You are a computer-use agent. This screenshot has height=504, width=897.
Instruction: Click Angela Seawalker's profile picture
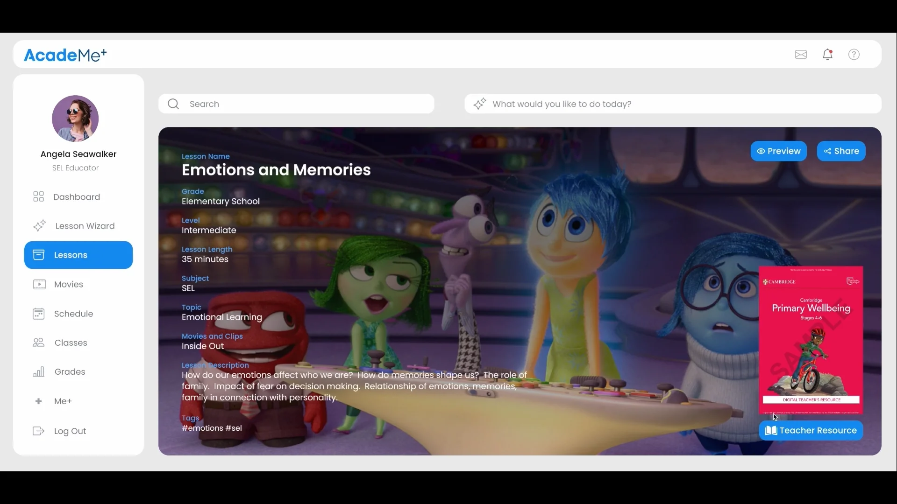point(75,119)
